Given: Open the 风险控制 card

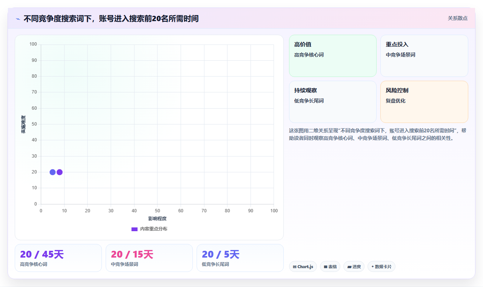Looking at the screenshot, I should 424,102.
